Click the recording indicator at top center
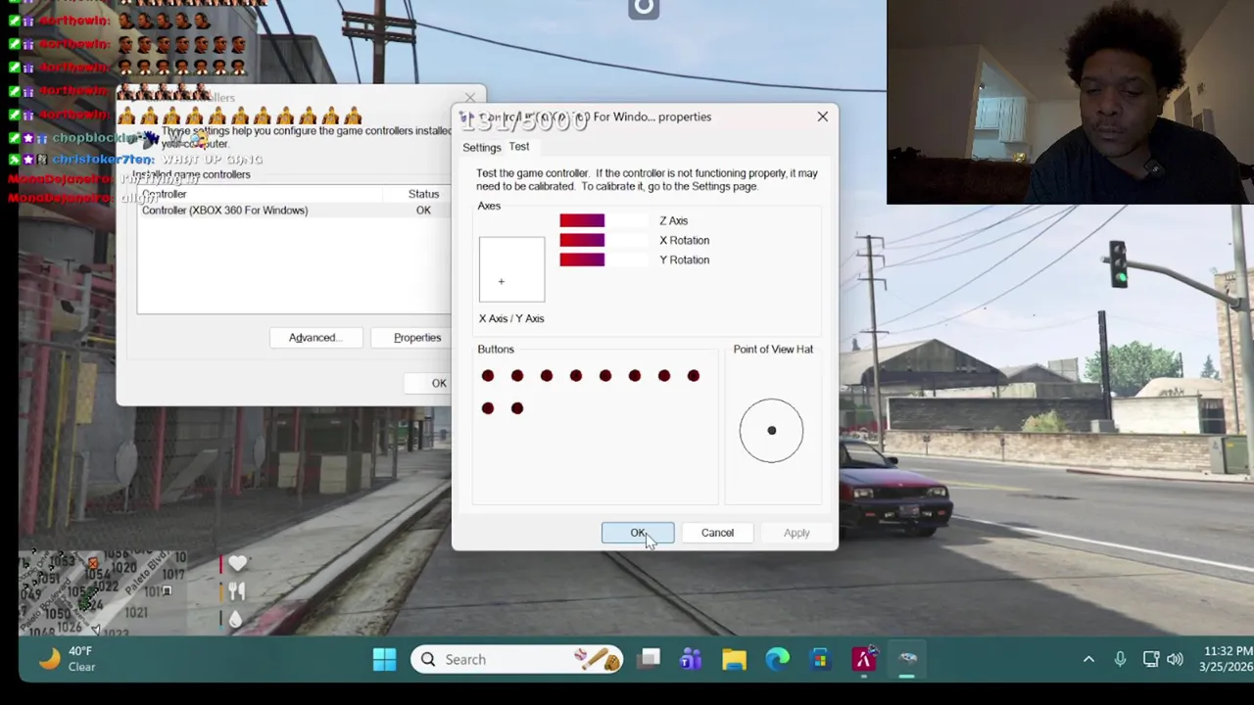Viewport: 1254px width, 705px height. 644,9
